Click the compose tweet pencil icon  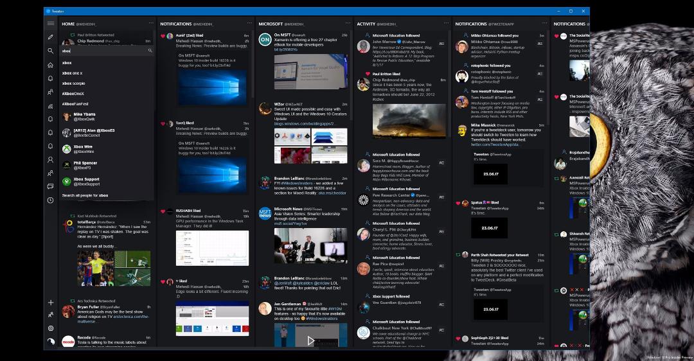51,37
